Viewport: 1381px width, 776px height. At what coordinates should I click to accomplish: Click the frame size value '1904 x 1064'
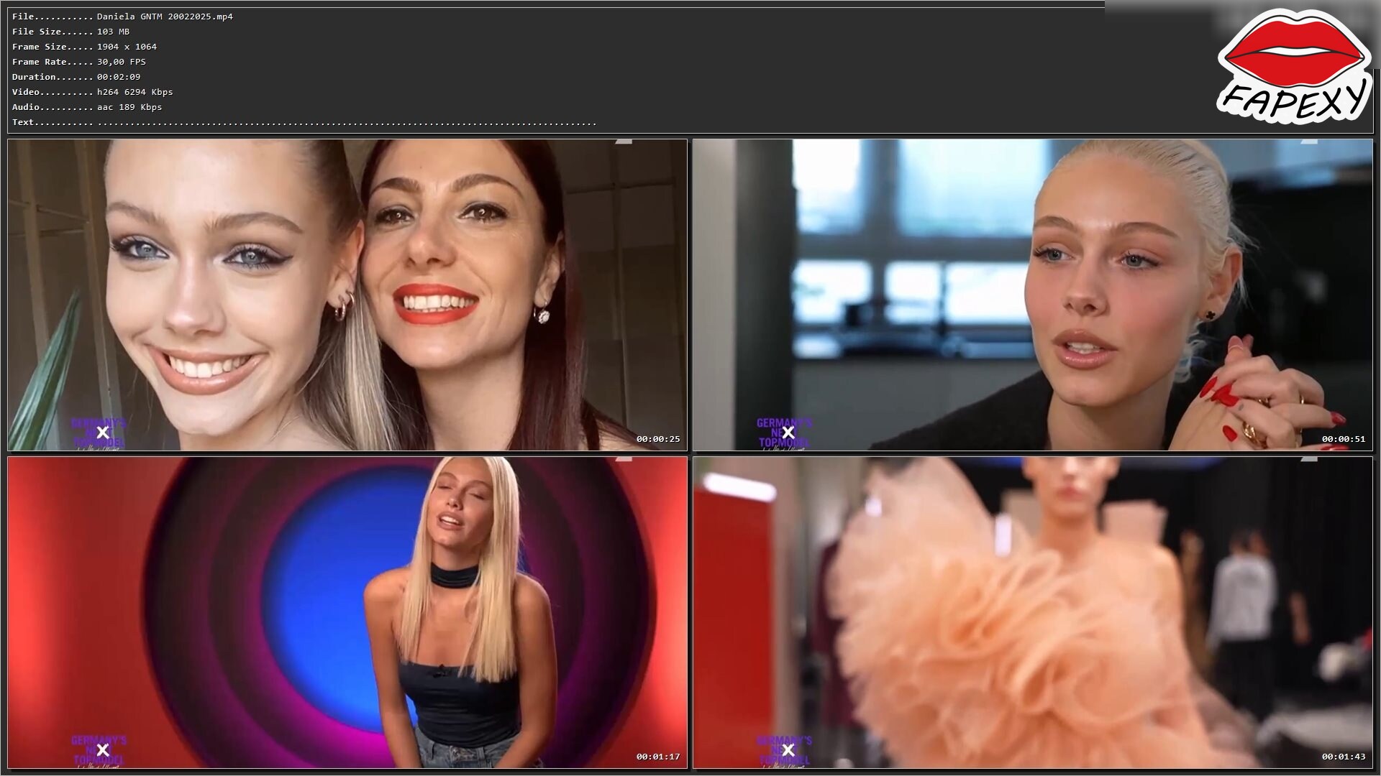point(127,47)
